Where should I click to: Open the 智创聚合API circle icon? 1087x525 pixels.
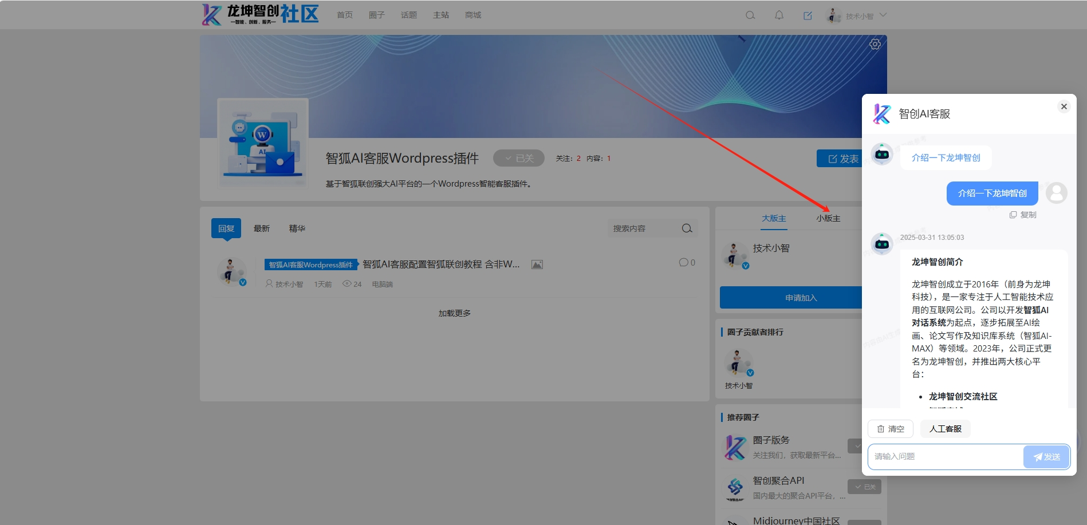[x=735, y=488]
